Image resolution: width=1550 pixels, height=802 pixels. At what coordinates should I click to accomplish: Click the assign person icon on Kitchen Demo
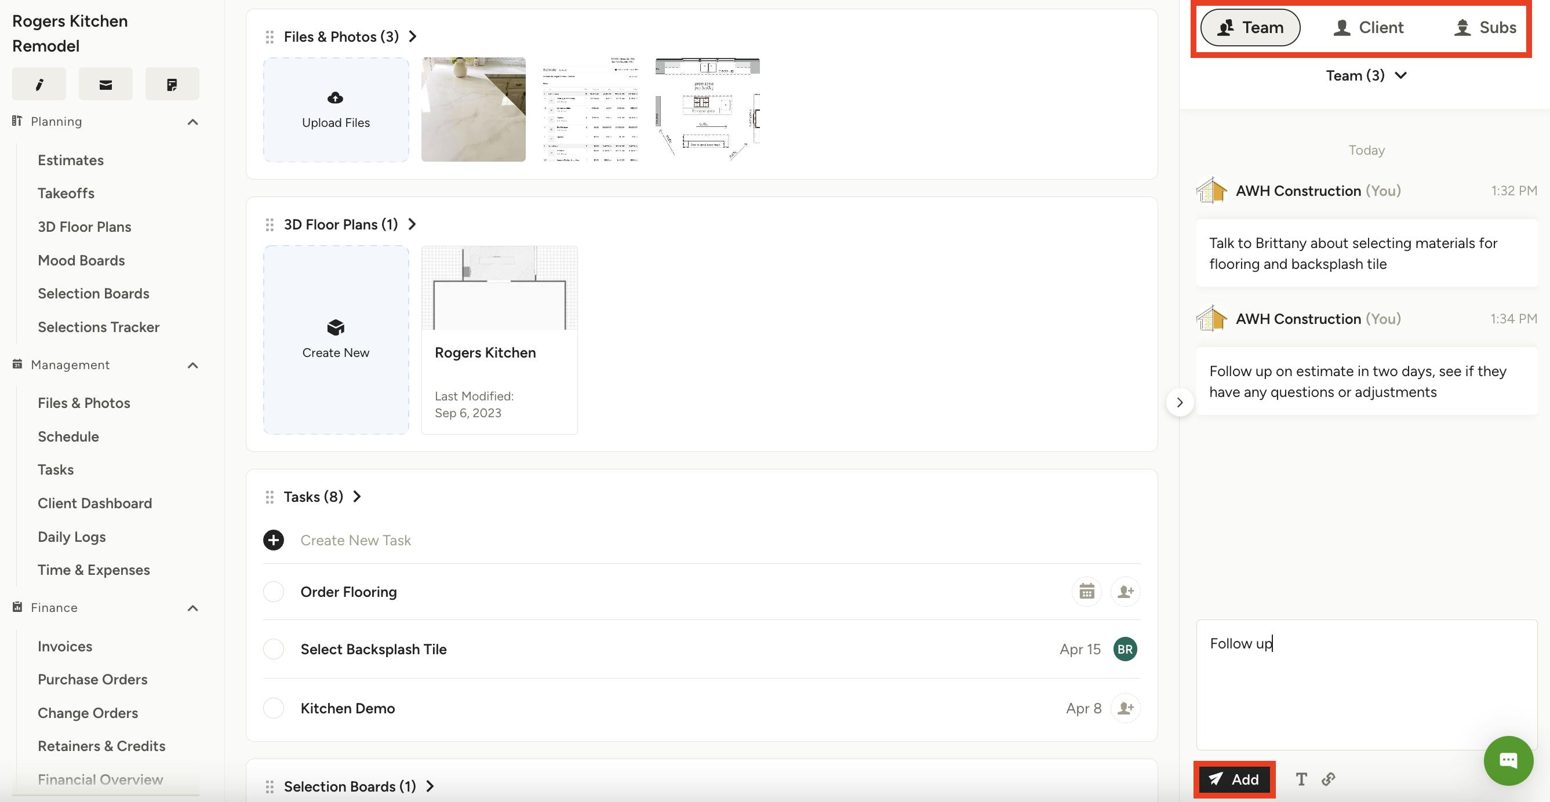click(1125, 708)
